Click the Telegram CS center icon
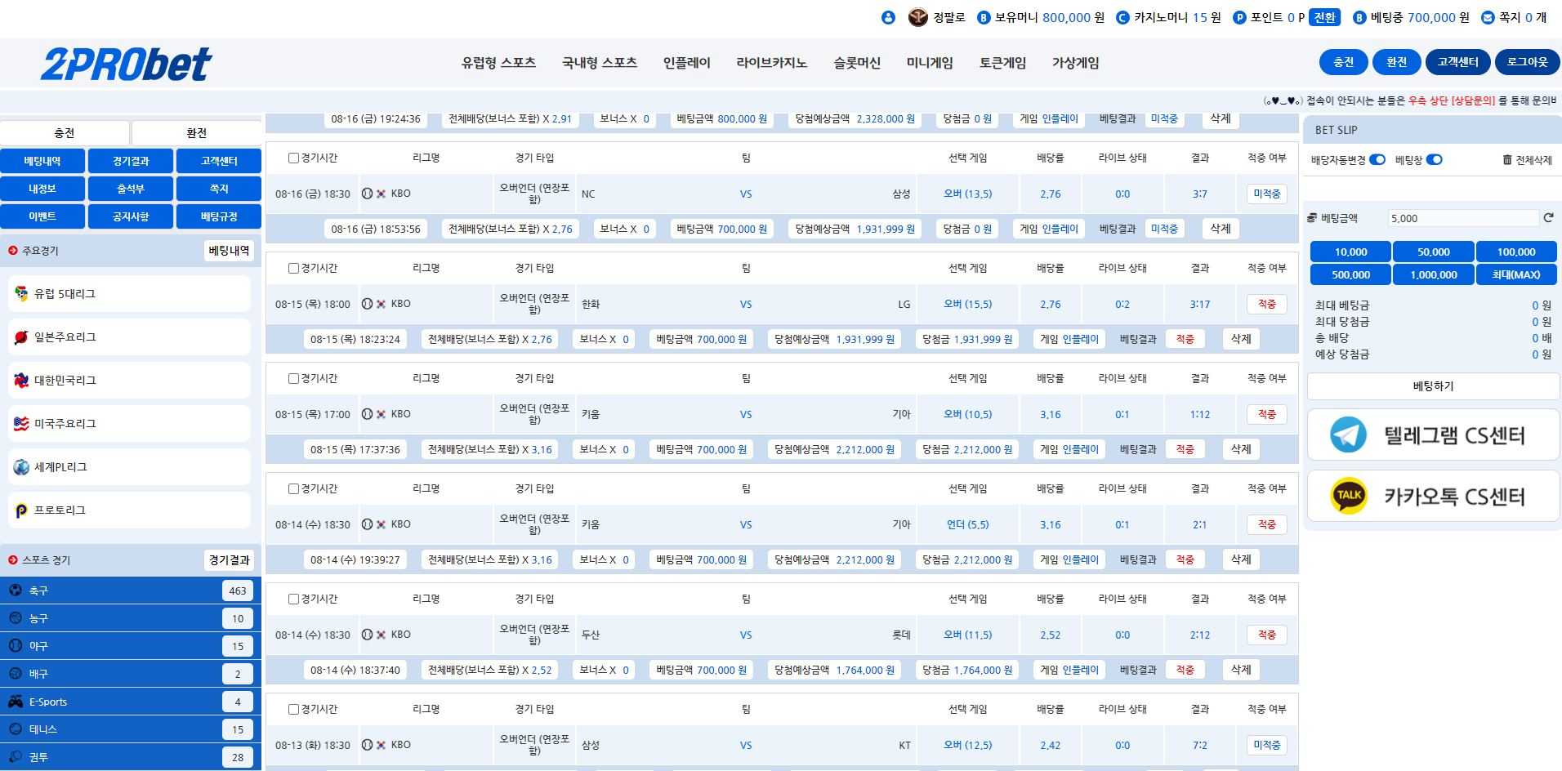This screenshot has height=771, width=1562. point(1347,435)
